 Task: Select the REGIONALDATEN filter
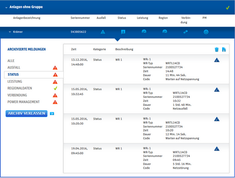[x=20, y=88]
